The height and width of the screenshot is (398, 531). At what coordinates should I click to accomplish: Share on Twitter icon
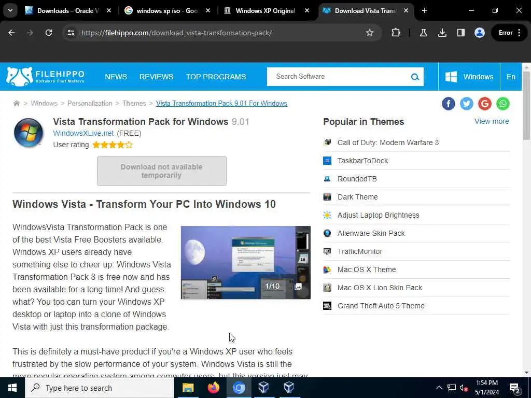[466, 104]
